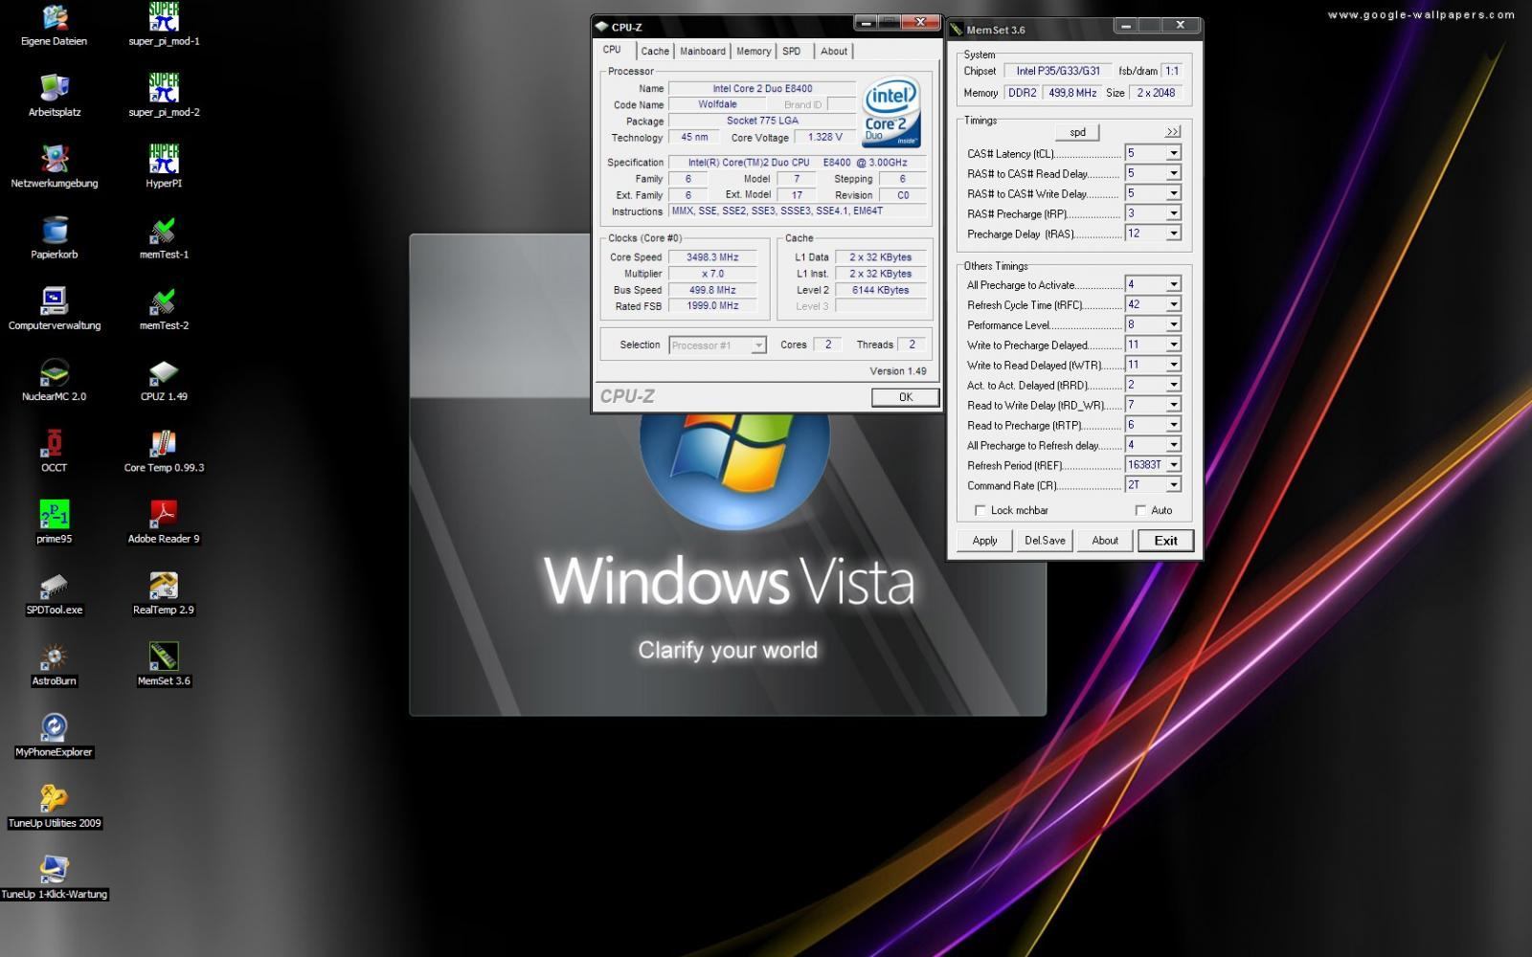Click About button in MemSet
The height and width of the screenshot is (957, 1532).
[x=1105, y=541]
